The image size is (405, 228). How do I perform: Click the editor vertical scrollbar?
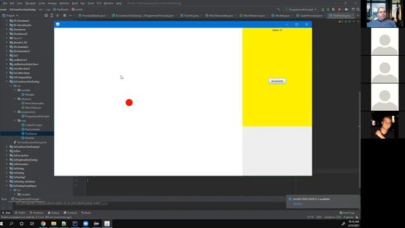click(x=359, y=139)
